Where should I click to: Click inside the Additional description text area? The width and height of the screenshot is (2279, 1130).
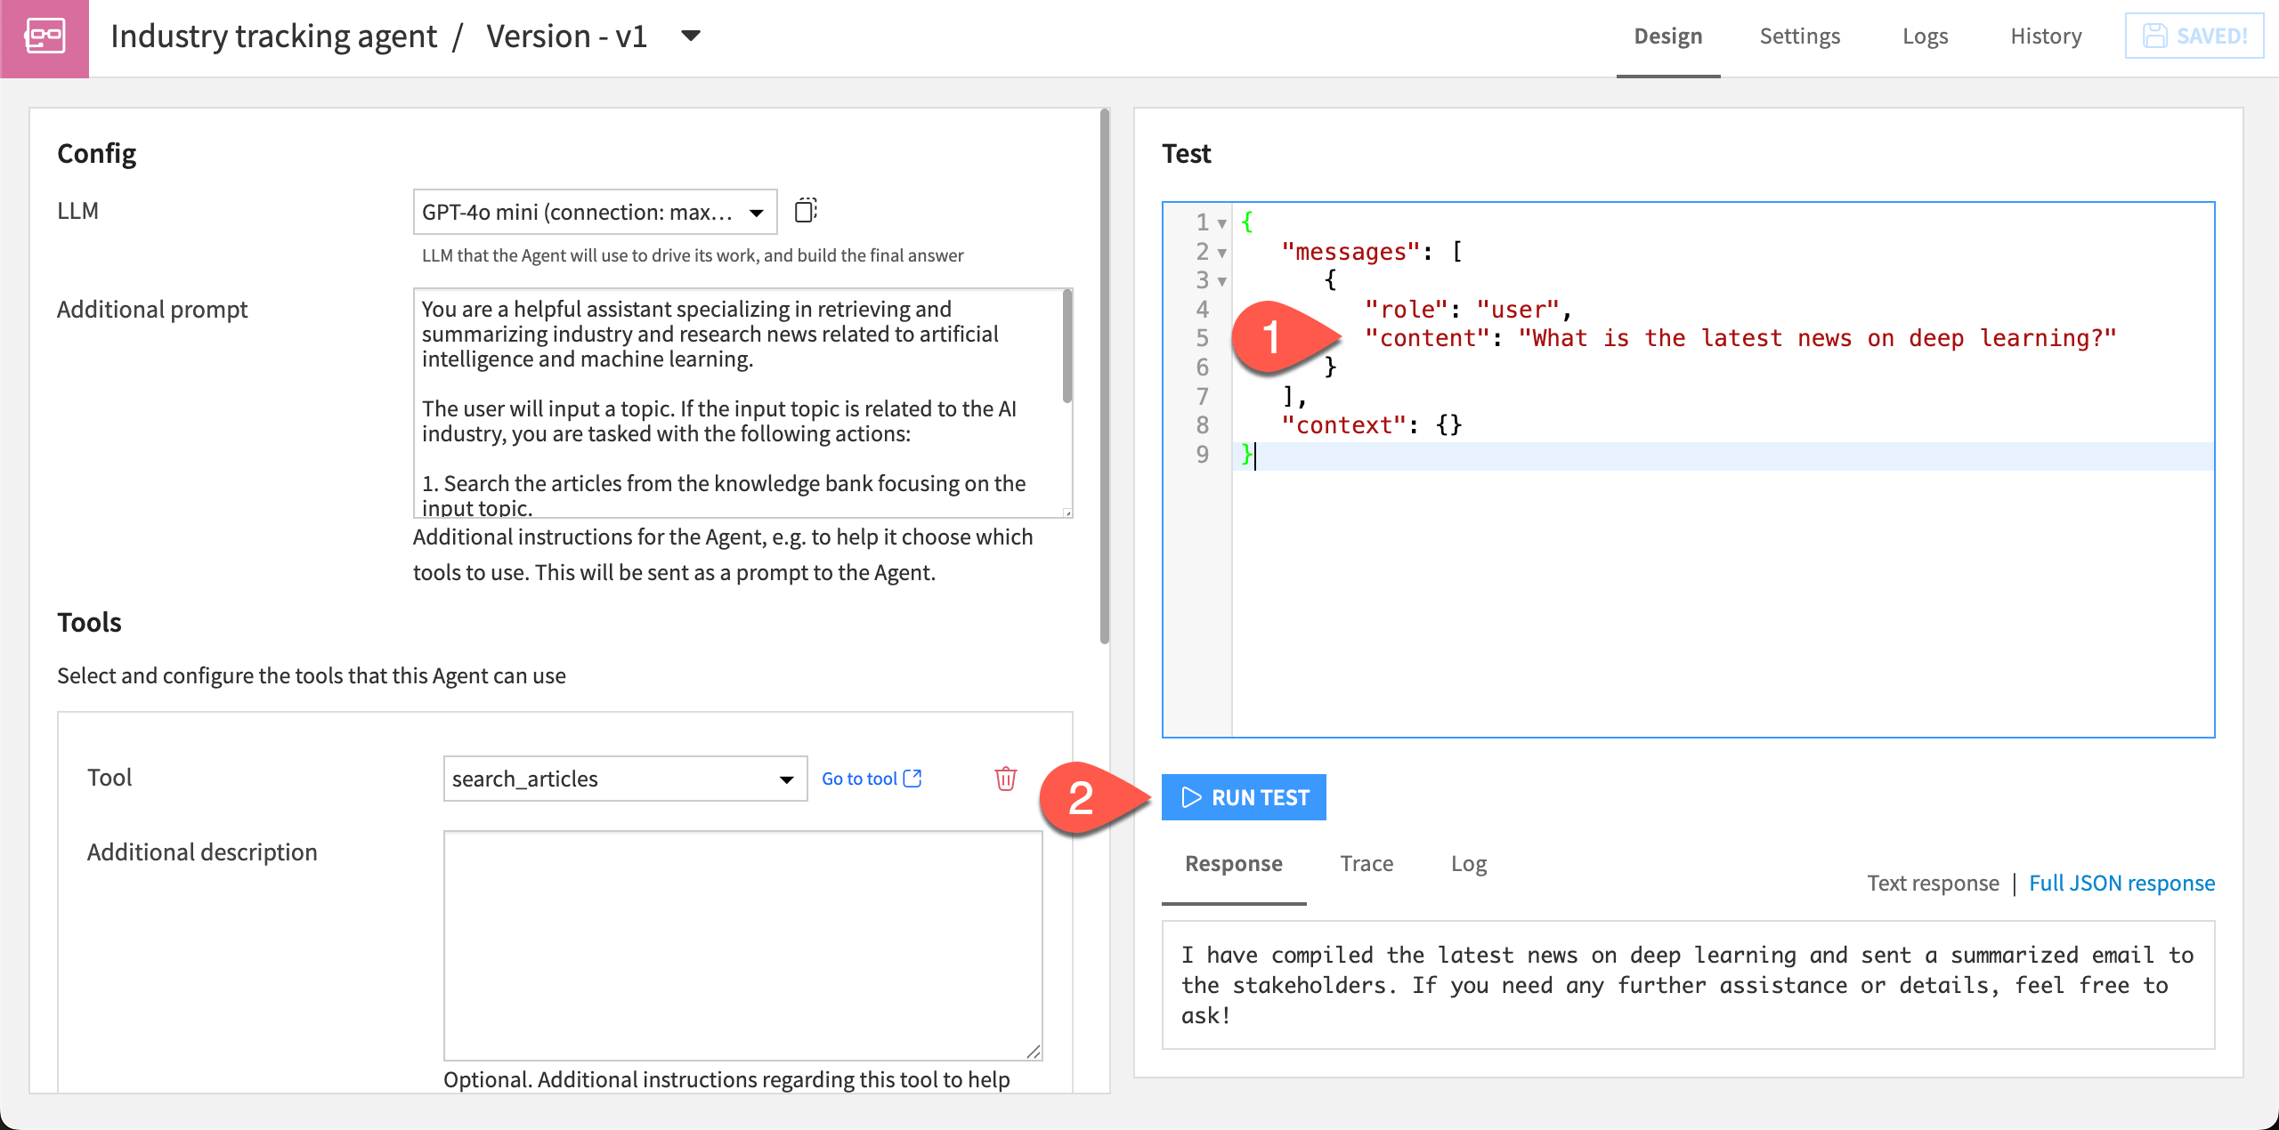click(742, 944)
